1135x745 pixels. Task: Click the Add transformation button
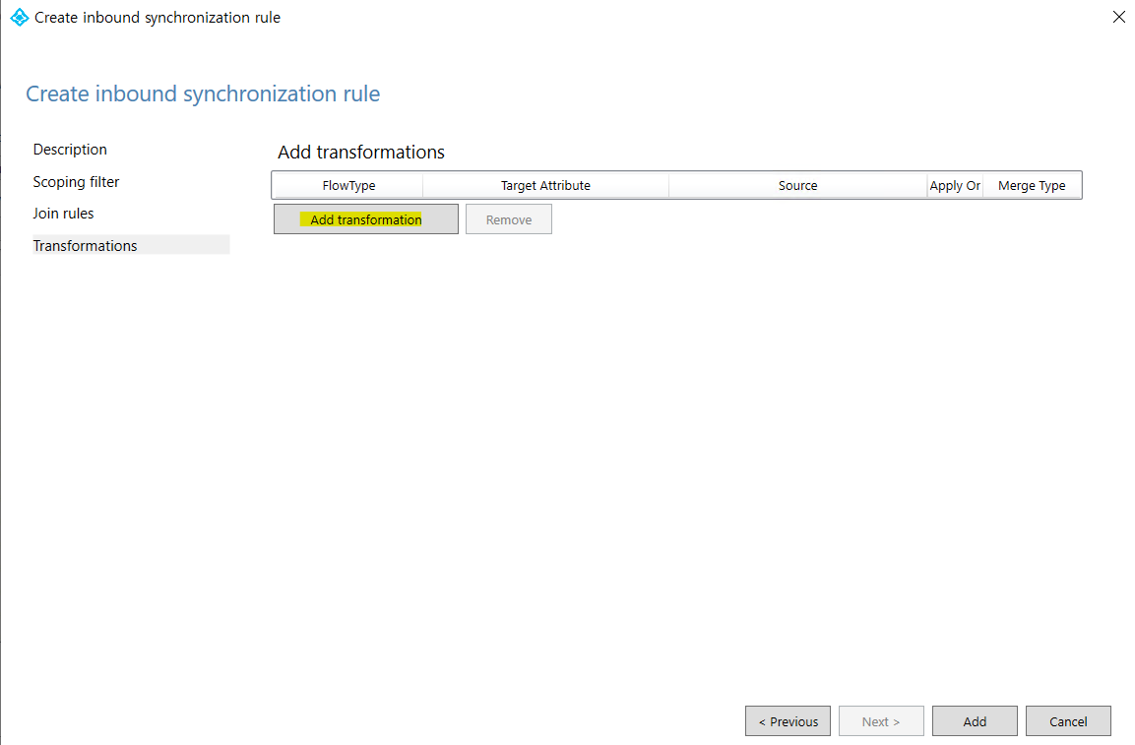click(x=365, y=218)
